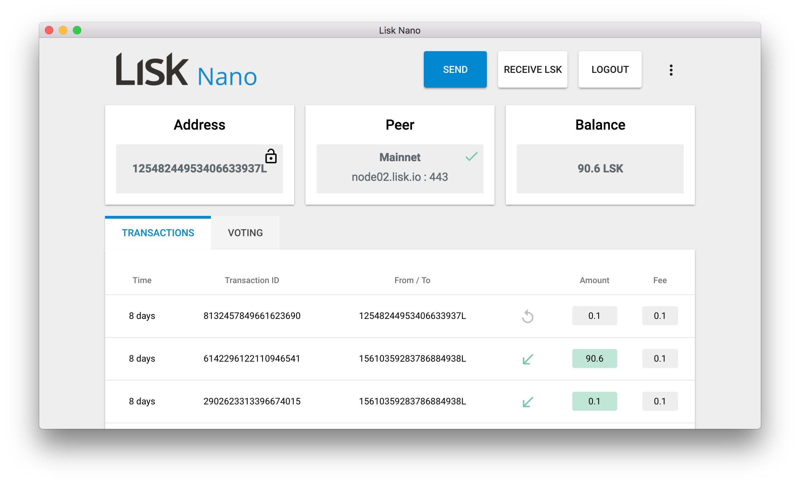Click incoming arrow icon on 2902623313396674015 row
This screenshot has height=485, width=800.
(x=527, y=402)
